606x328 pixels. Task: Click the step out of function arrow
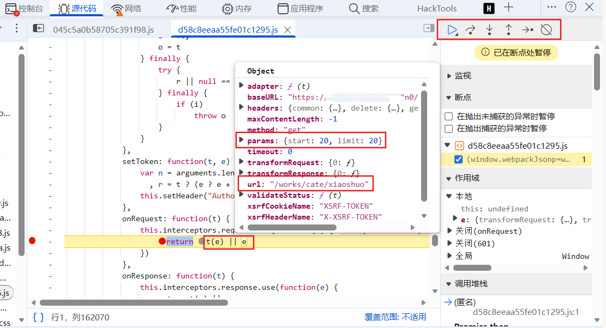pos(508,30)
